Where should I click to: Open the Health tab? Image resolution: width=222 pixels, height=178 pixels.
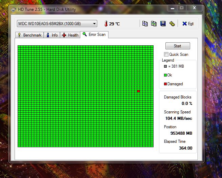(70, 35)
